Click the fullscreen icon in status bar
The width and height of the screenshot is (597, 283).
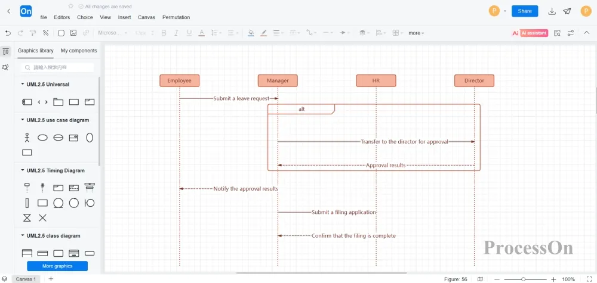[x=589, y=279]
